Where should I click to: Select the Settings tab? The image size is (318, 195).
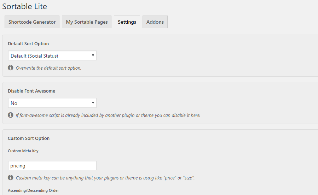click(127, 22)
